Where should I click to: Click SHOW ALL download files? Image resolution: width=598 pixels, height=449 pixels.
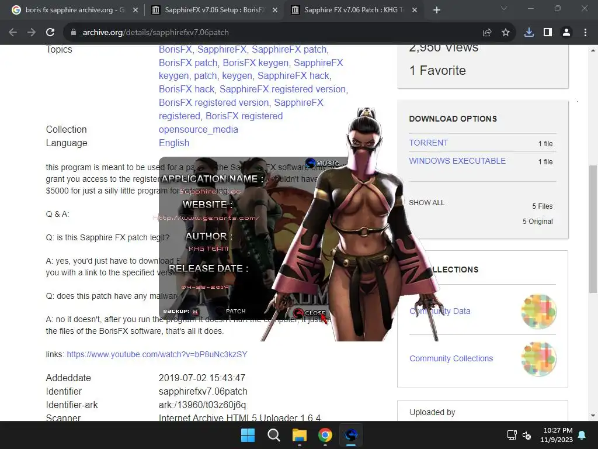click(x=427, y=203)
